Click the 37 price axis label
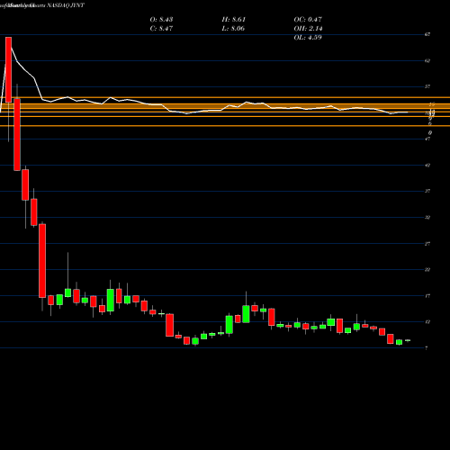The image size is (450, 450). (427, 191)
